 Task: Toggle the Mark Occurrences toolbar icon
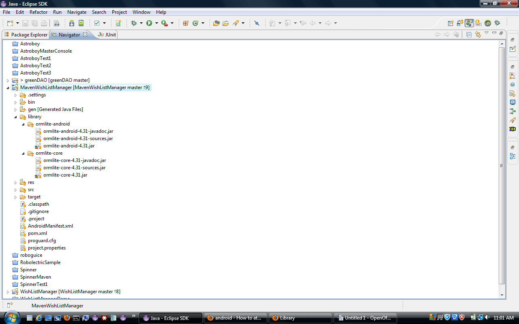coord(257,23)
